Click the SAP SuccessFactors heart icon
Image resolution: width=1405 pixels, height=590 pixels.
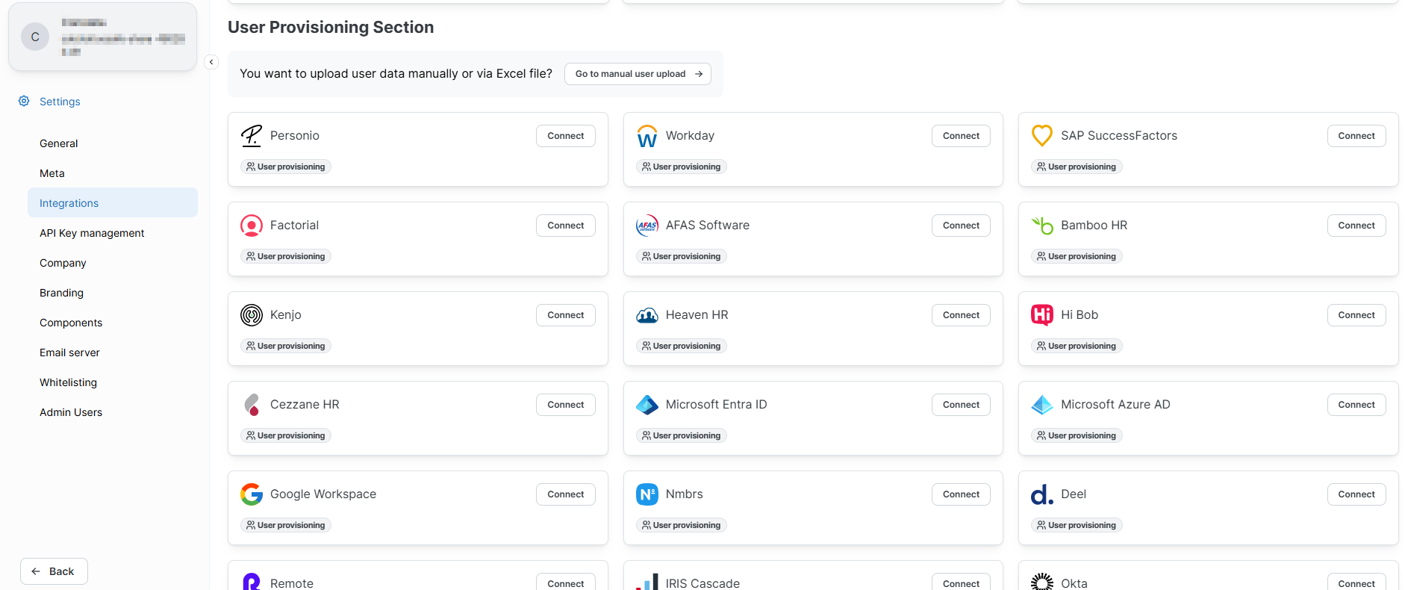point(1041,136)
